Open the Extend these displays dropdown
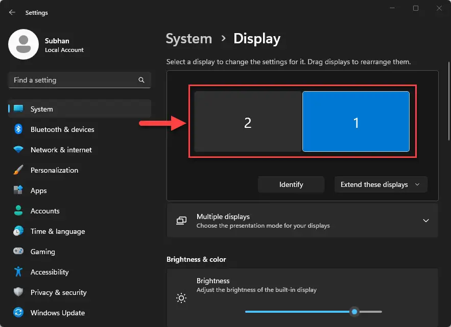The height and width of the screenshot is (327, 451). 381,184
